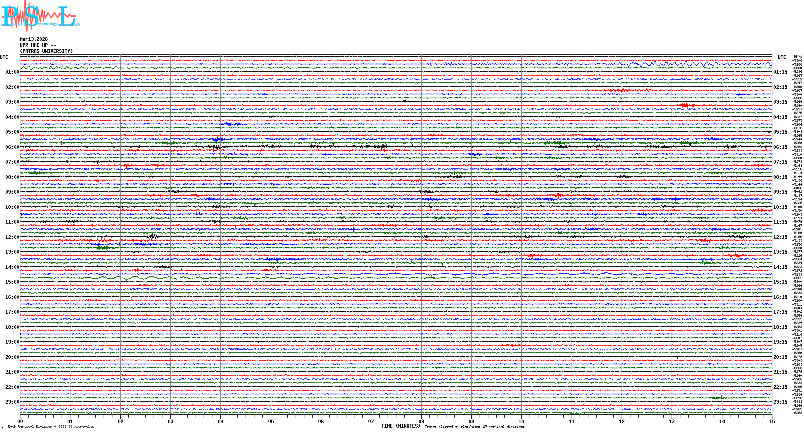This screenshot has height=432, width=804.
Task: Select the UPR HHE HP station label
Action: tap(38, 45)
